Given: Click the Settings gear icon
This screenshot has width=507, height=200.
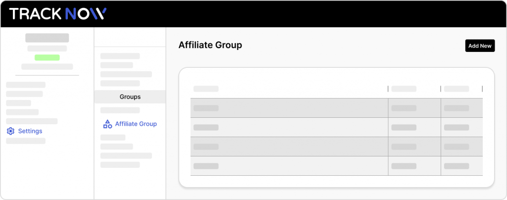Looking at the screenshot, I should 11,131.
